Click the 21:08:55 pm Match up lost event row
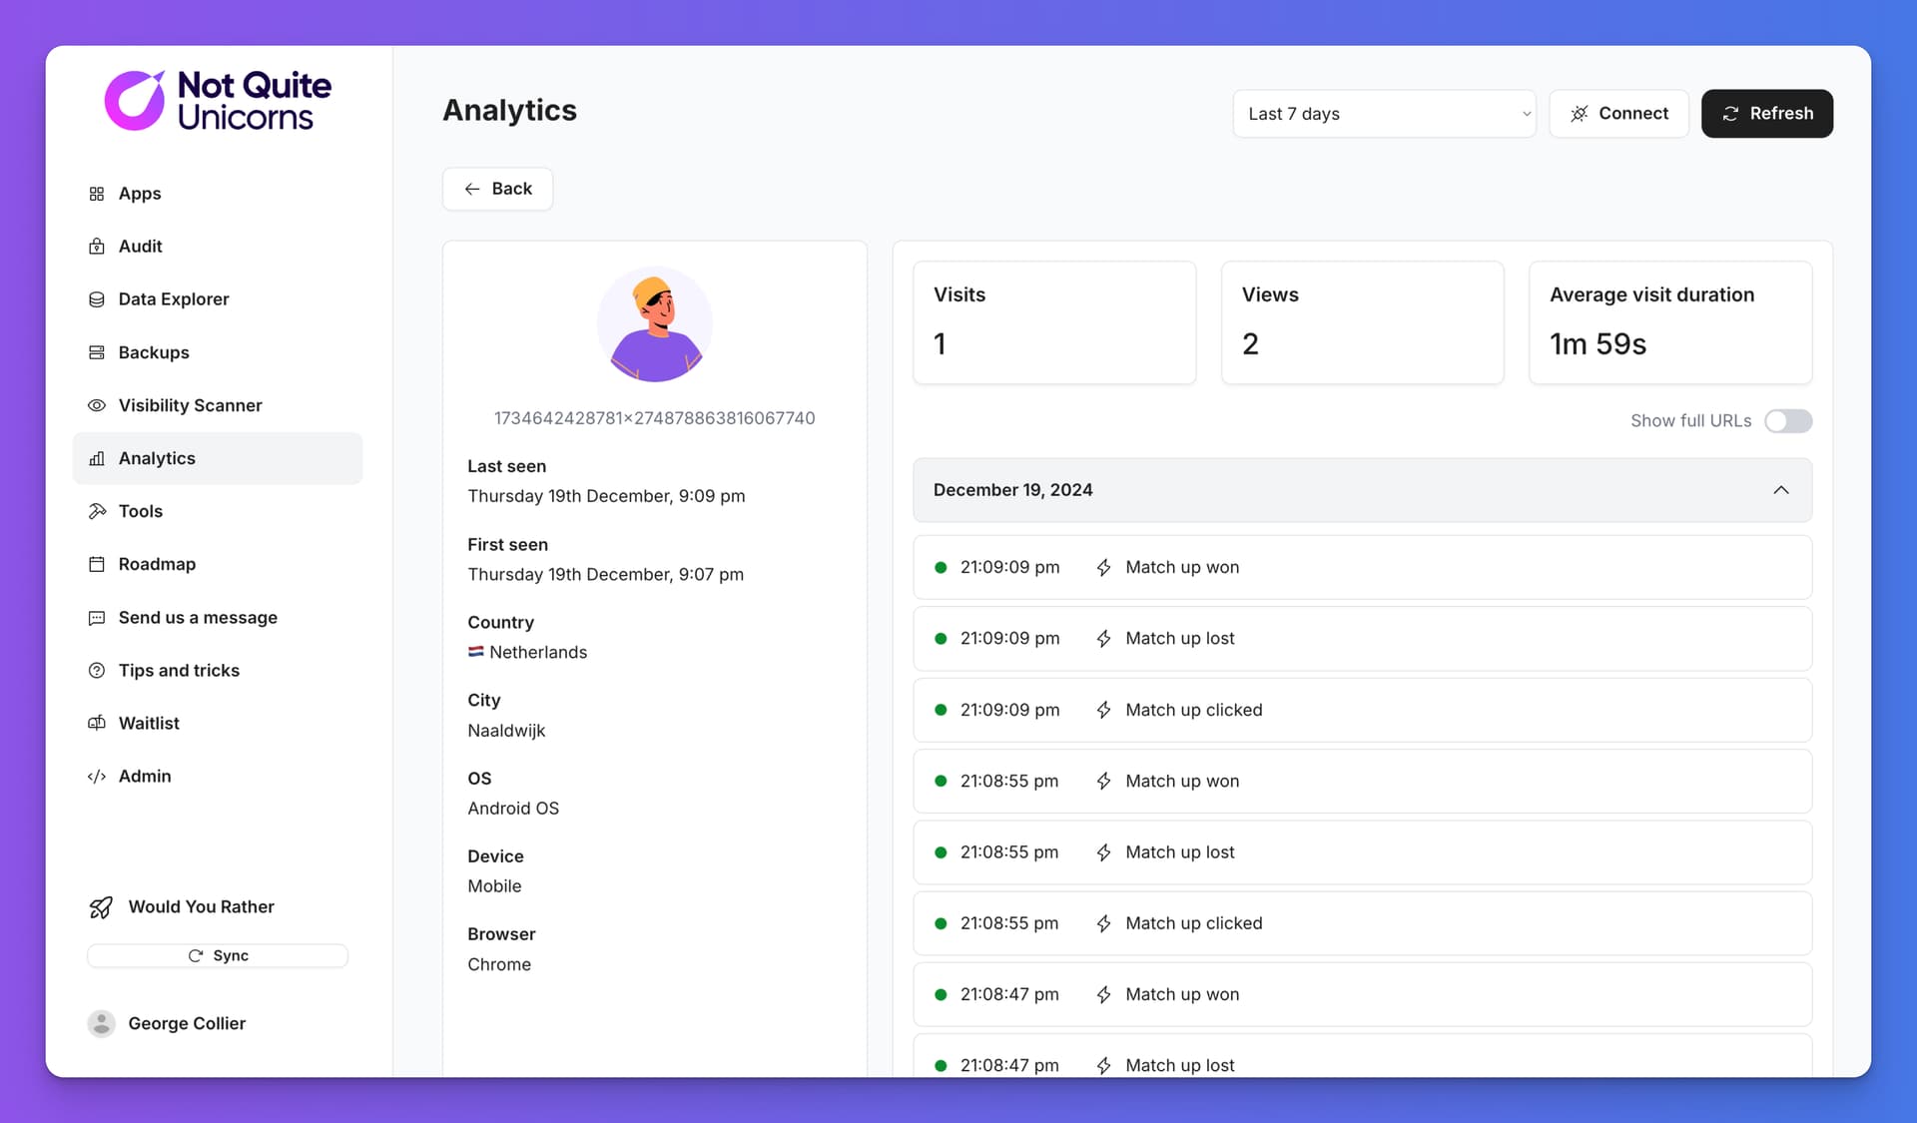Screen dimensions: 1917x1123 click(1362, 852)
